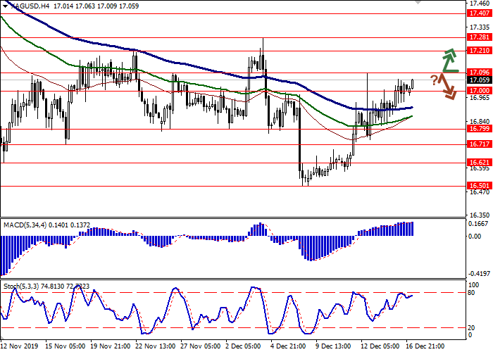The width and height of the screenshot is (493, 352).
Task: Select the 17.000 red price level tag
Action: coord(479,90)
